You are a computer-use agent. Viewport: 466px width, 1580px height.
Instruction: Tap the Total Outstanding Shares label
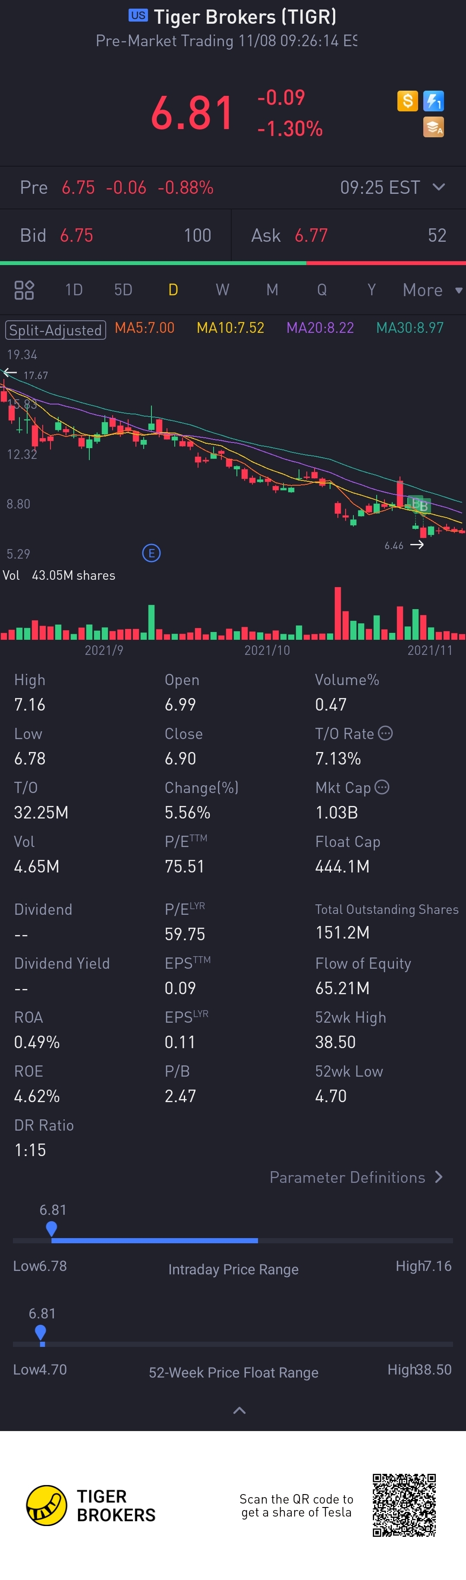[387, 910]
